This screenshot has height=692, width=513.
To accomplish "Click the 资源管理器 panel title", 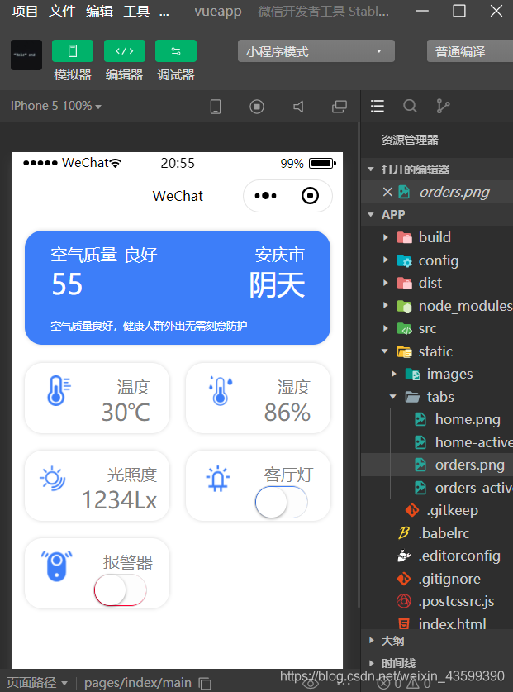I will pos(410,140).
